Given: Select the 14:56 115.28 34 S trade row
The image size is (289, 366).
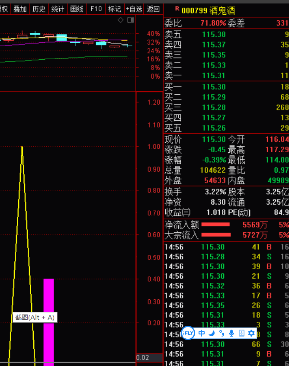Looking at the screenshot, I should point(226,257).
